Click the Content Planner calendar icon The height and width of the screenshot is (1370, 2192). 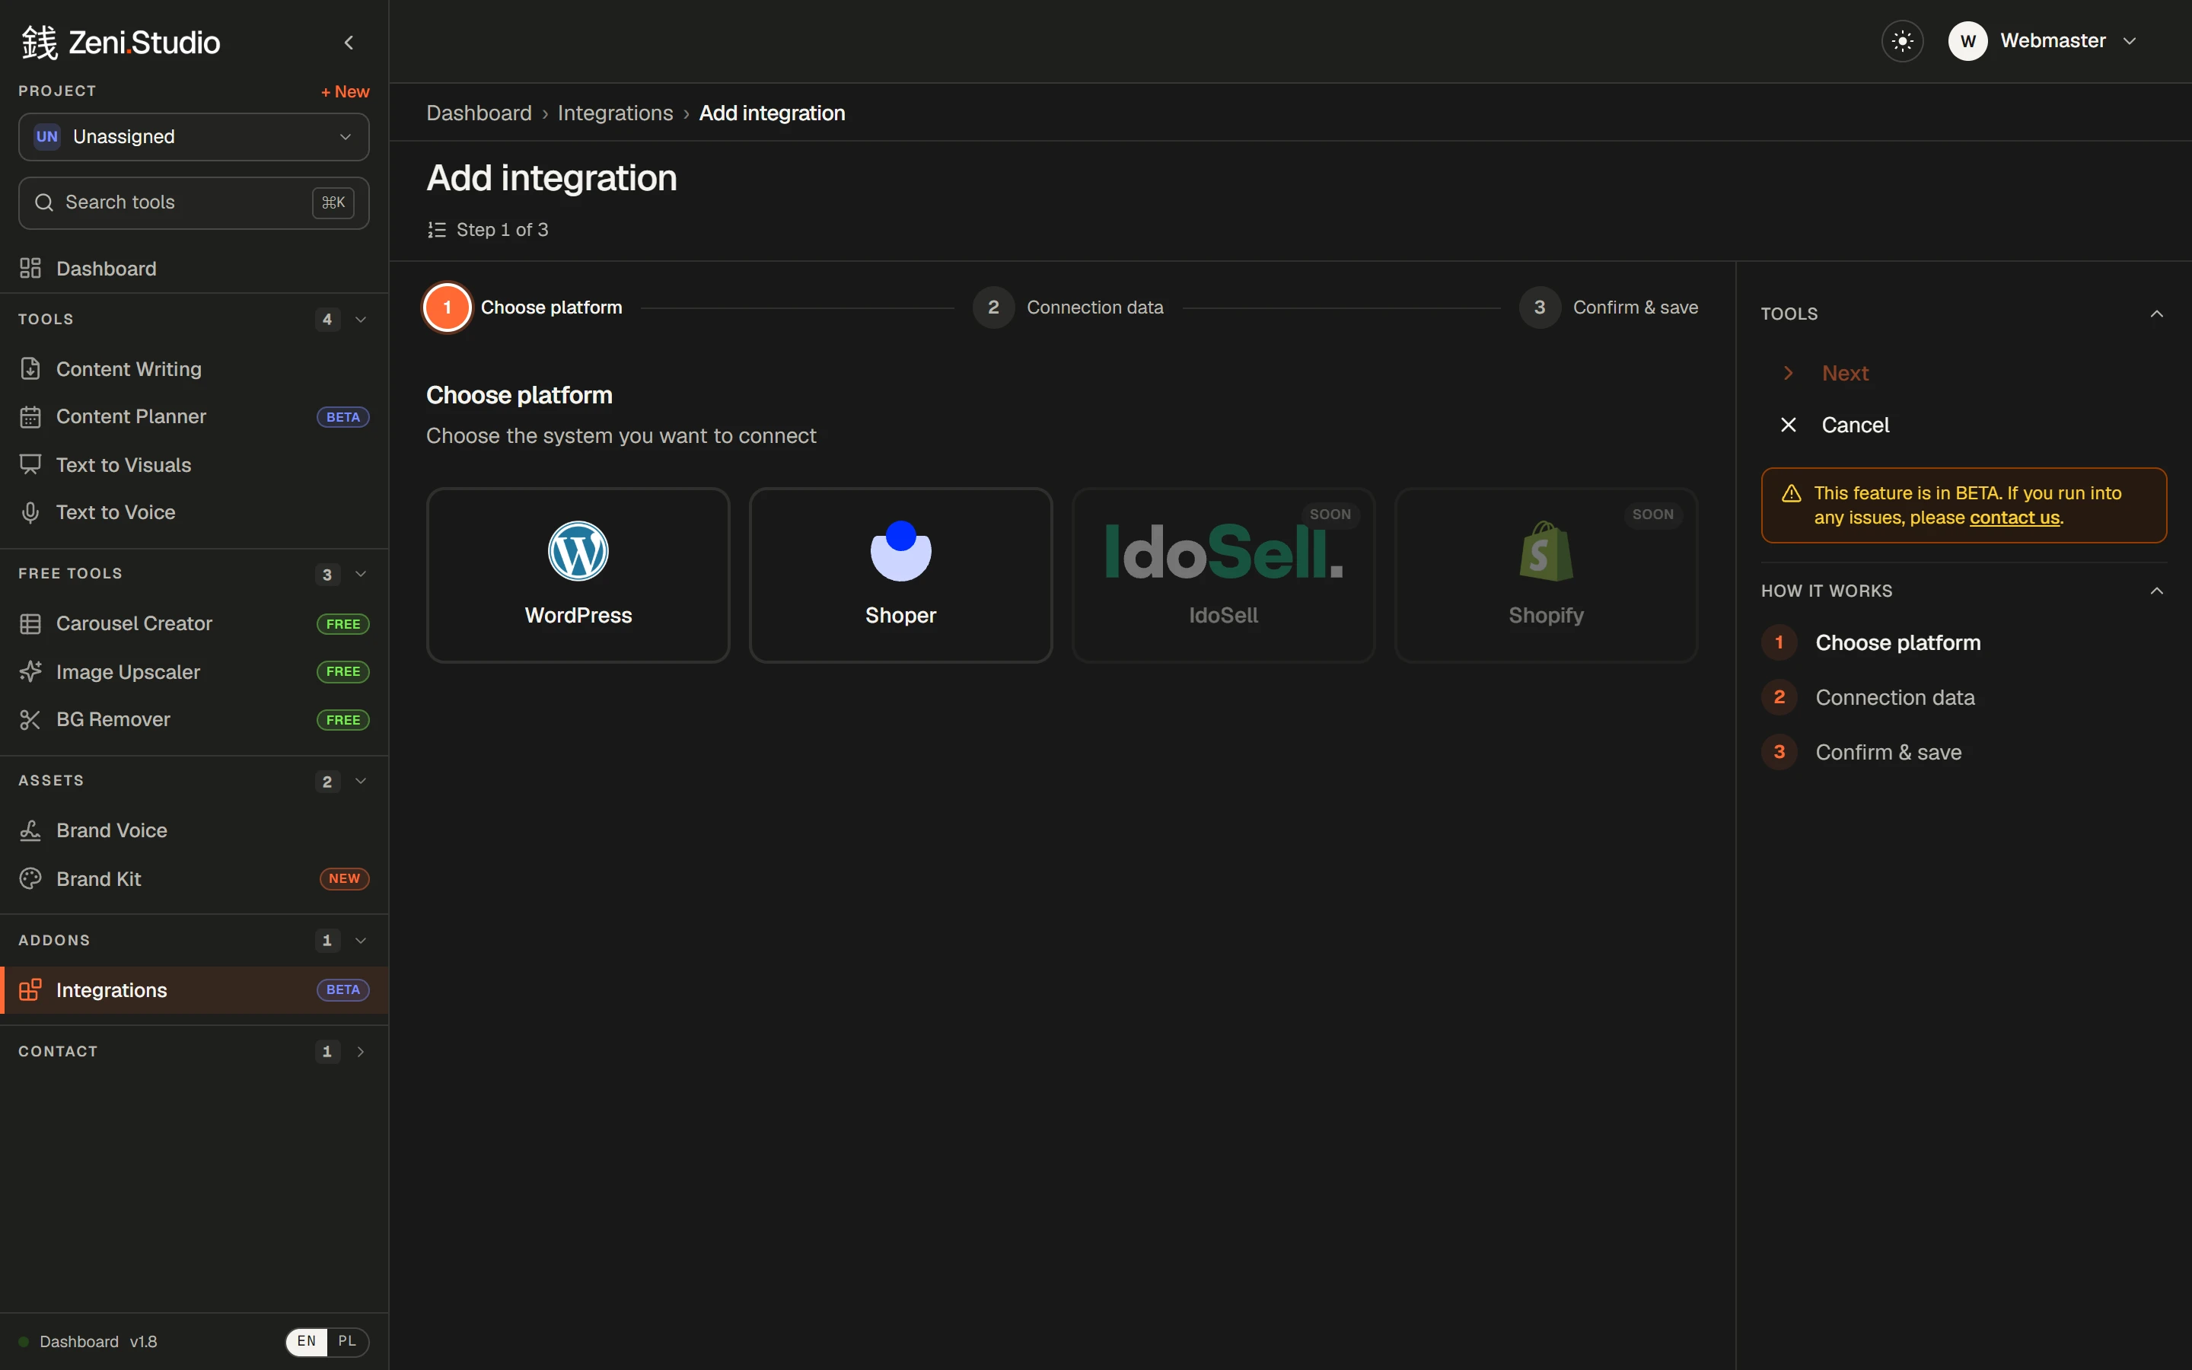pos(30,417)
